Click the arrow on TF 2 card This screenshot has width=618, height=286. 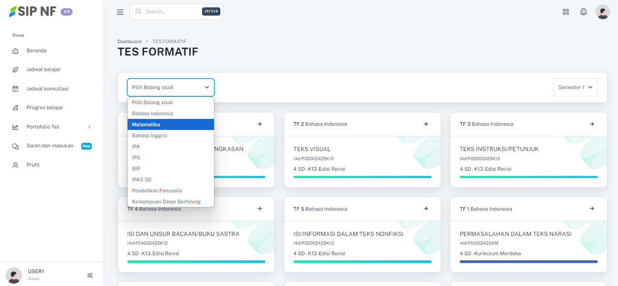(426, 124)
